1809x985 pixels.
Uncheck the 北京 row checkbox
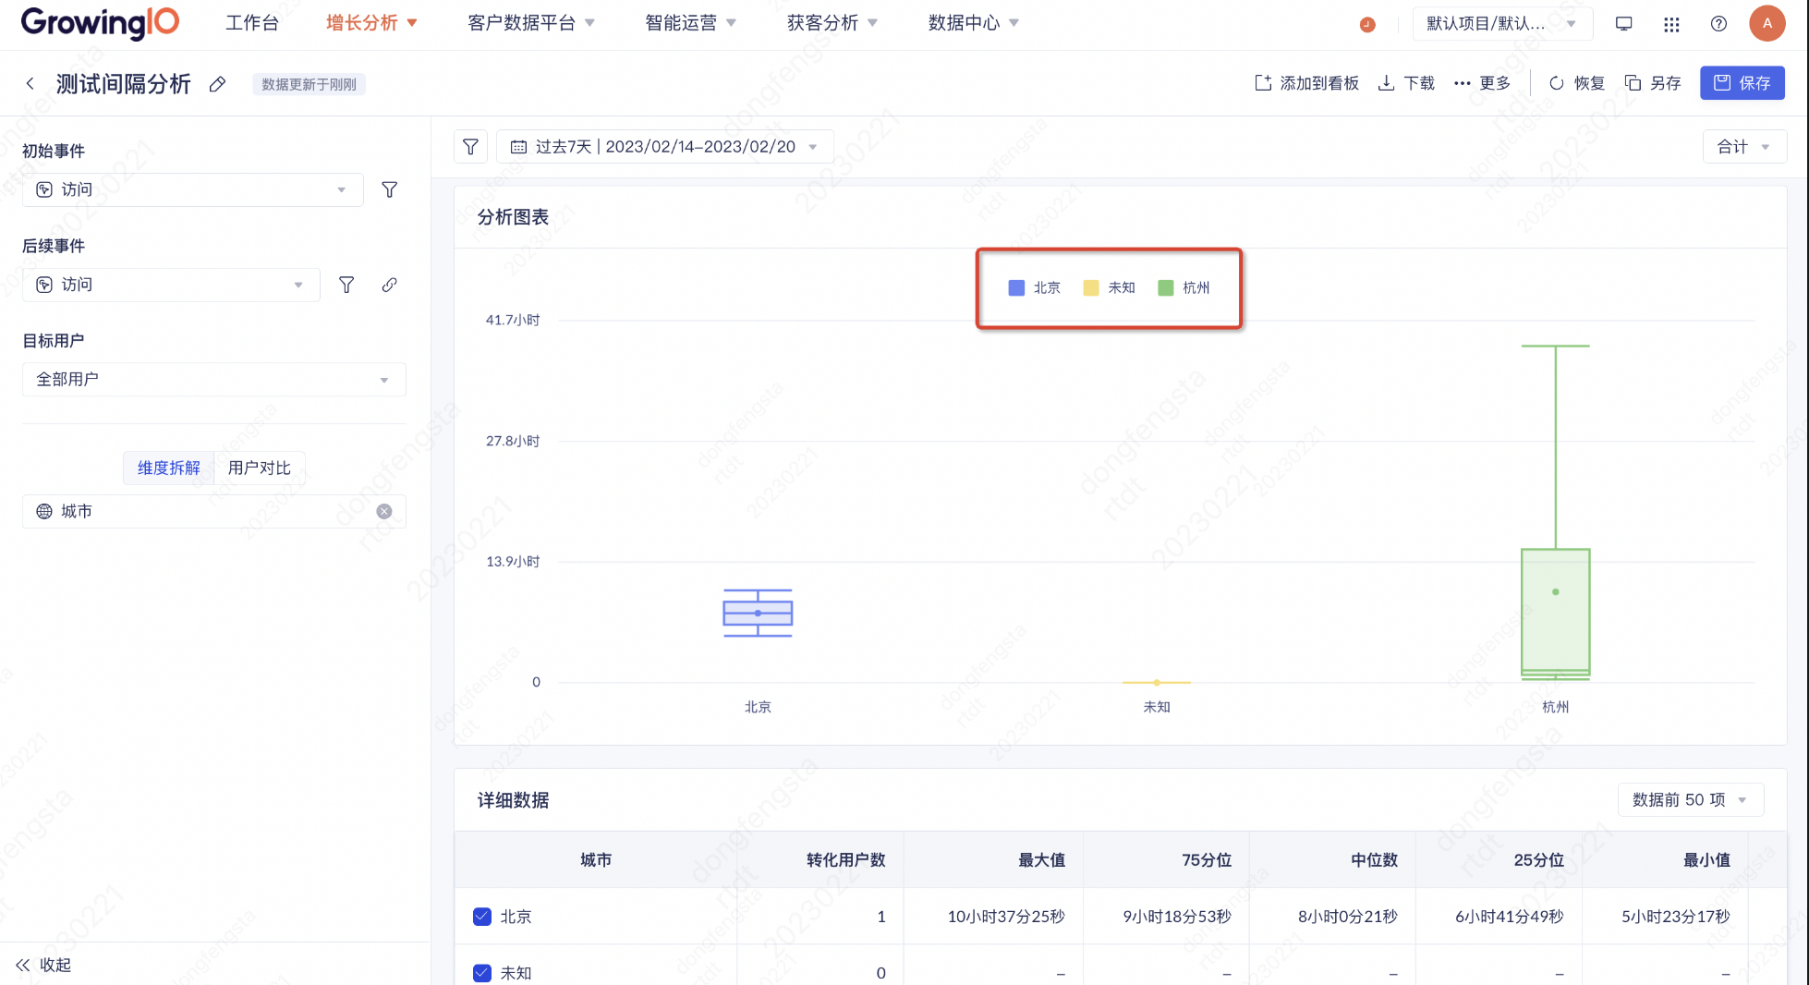click(x=482, y=917)
